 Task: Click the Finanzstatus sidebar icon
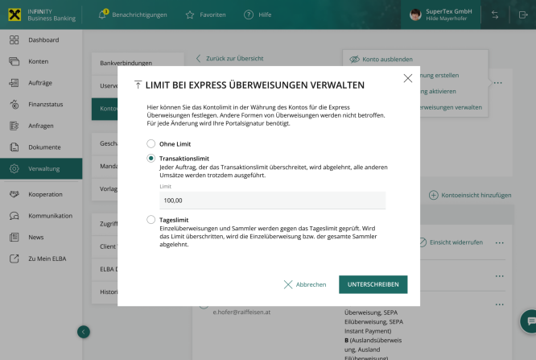point(14,105)
